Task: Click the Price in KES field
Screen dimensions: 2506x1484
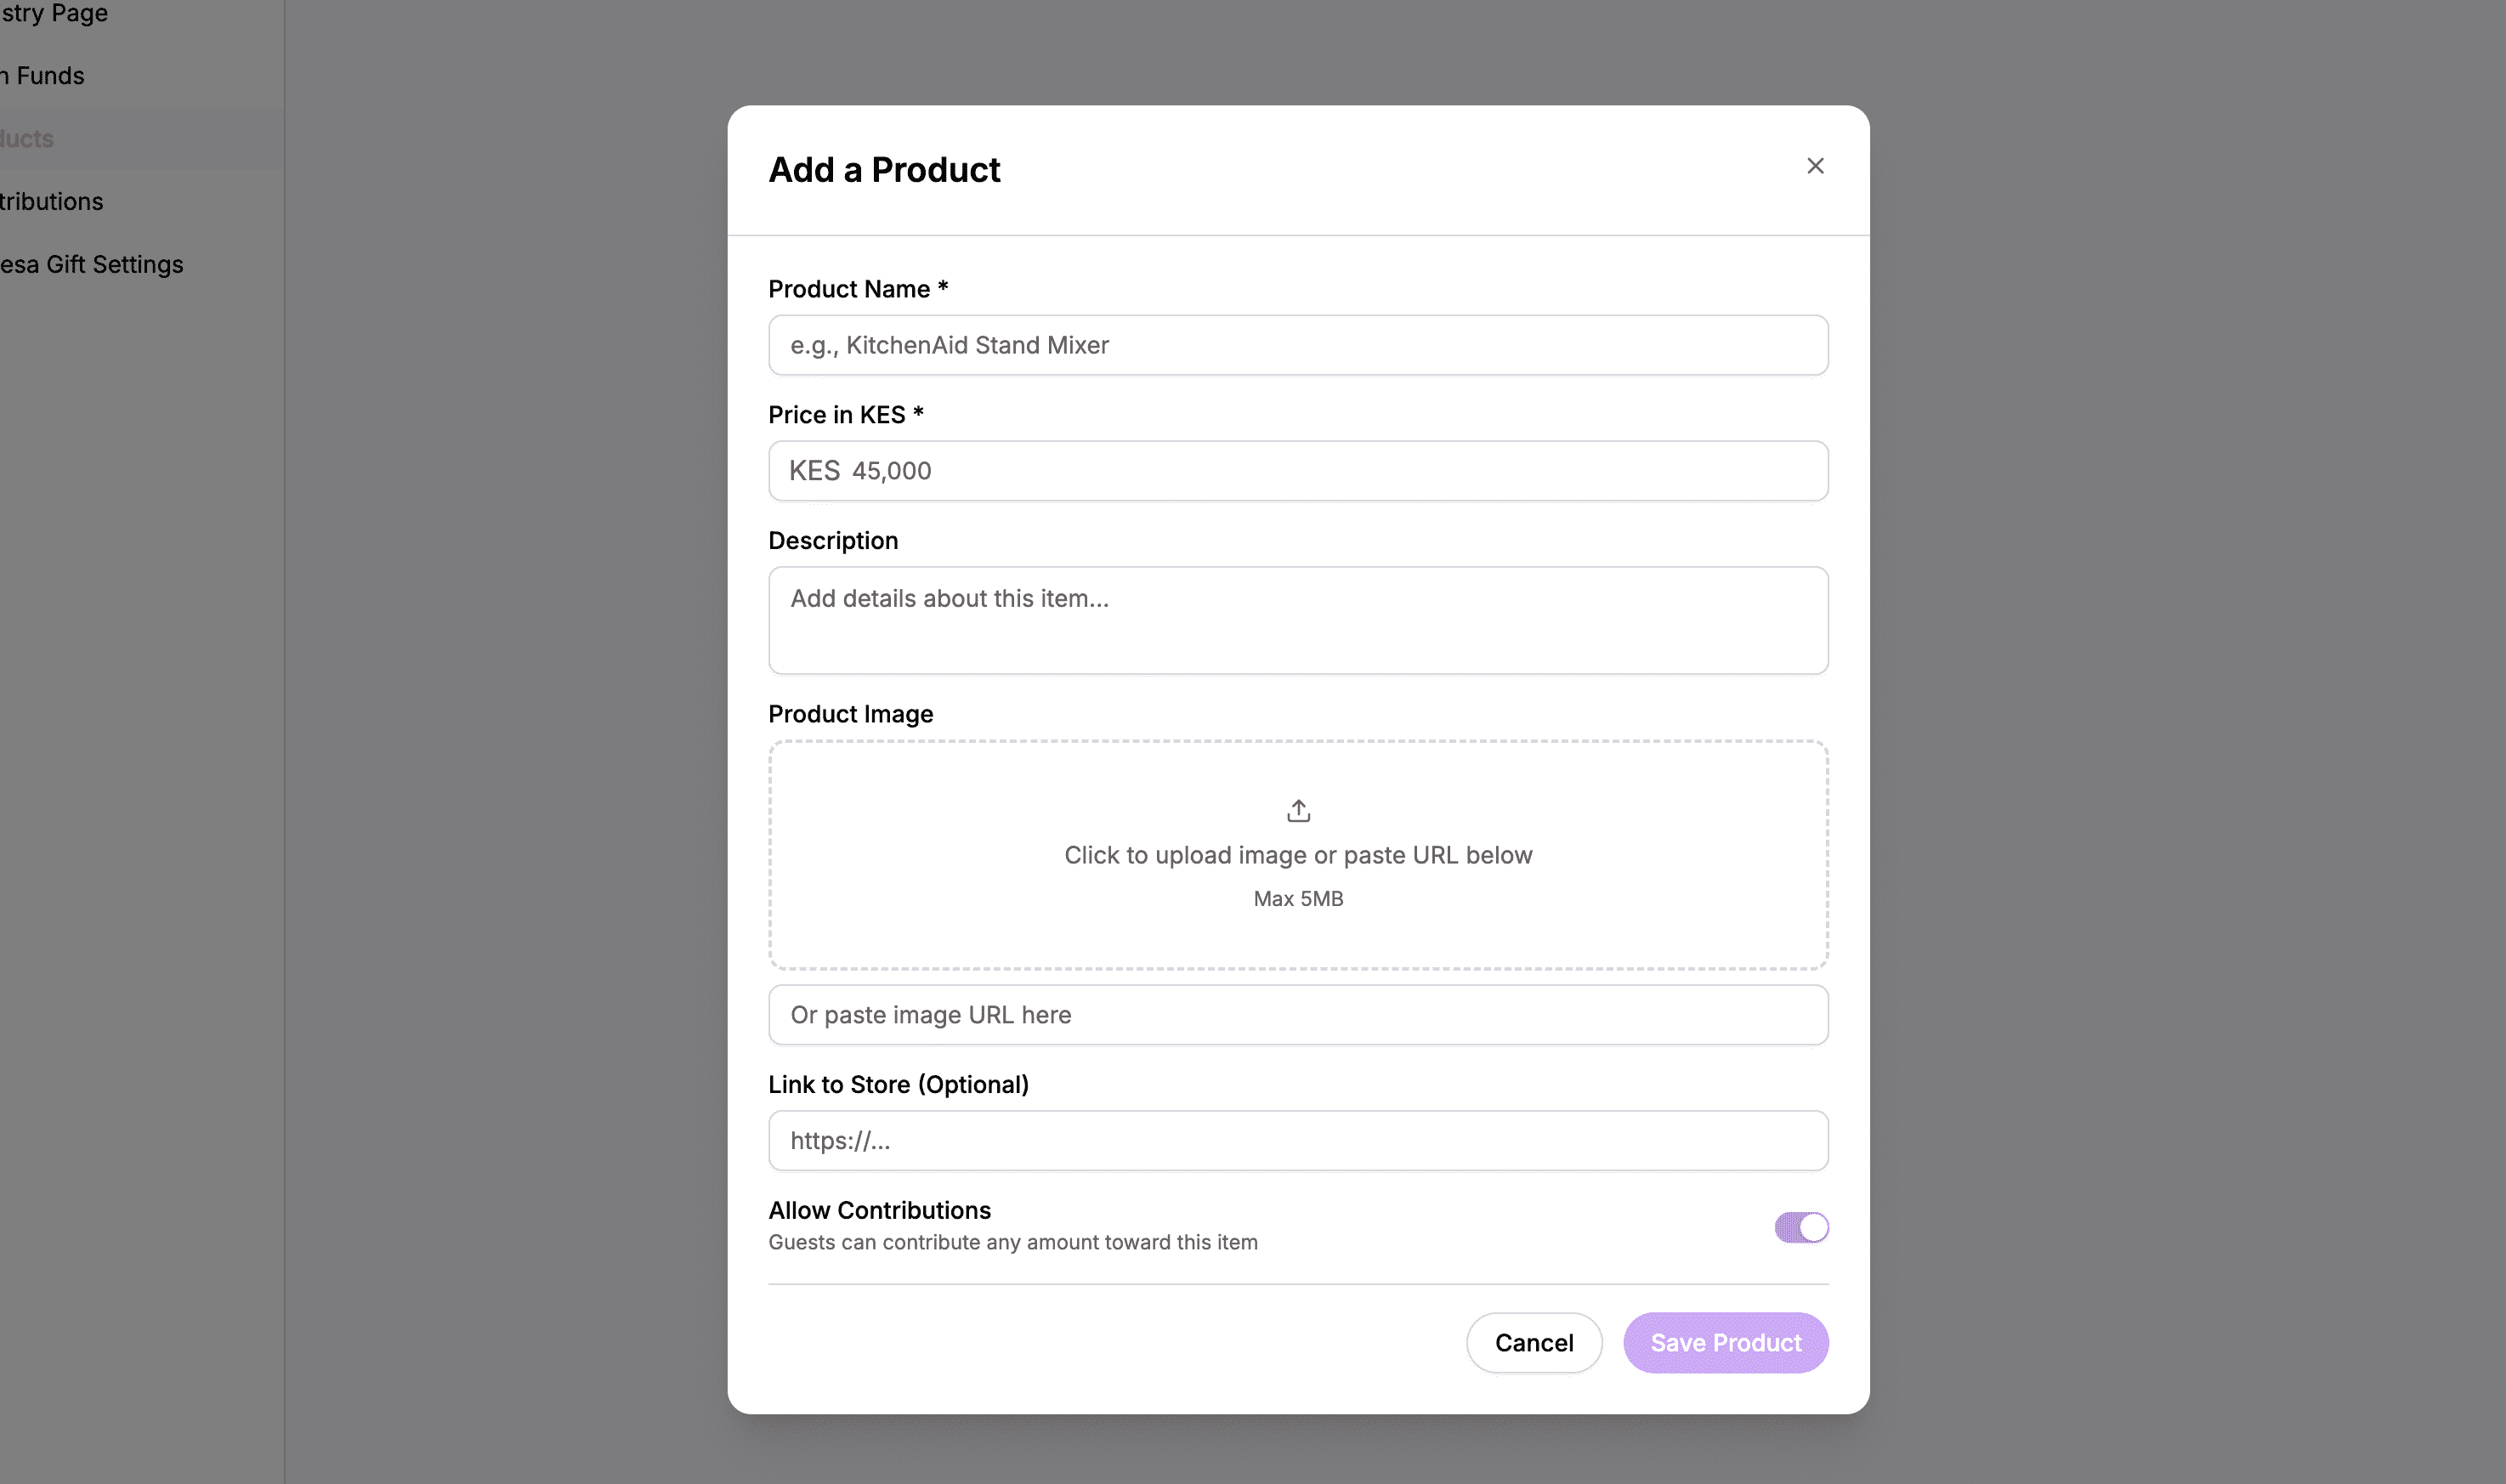Action: [x=1297, y=470]
